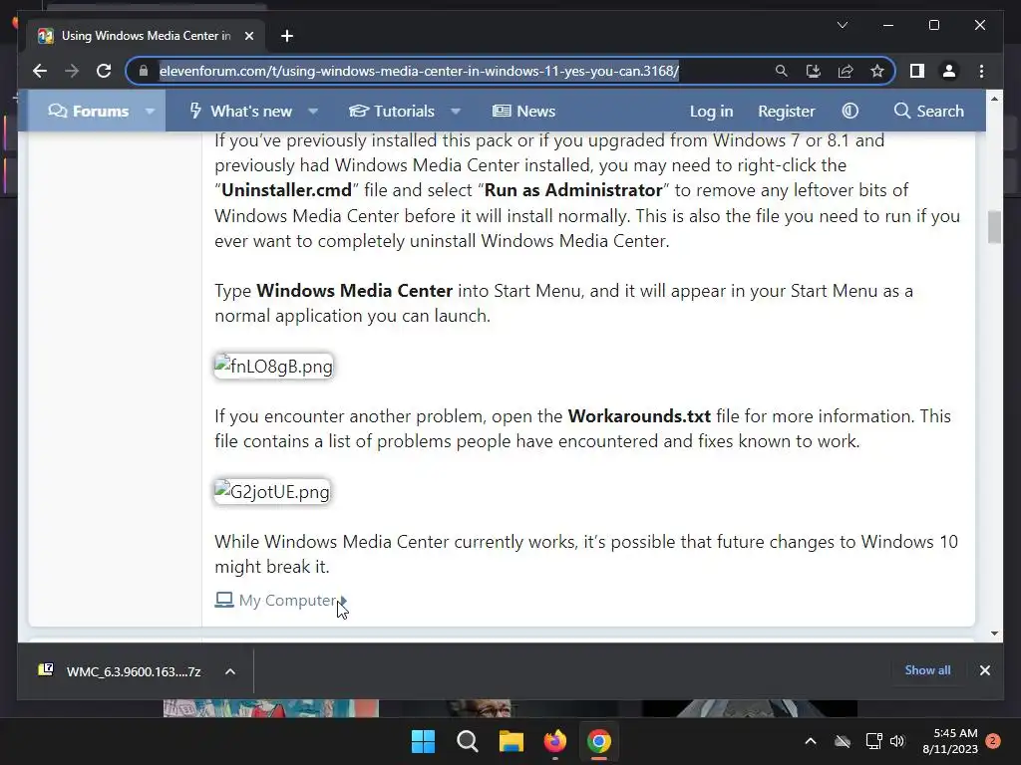Open notification badge showing 2
Screen dimensions: 1021x765
click(992, 741)
